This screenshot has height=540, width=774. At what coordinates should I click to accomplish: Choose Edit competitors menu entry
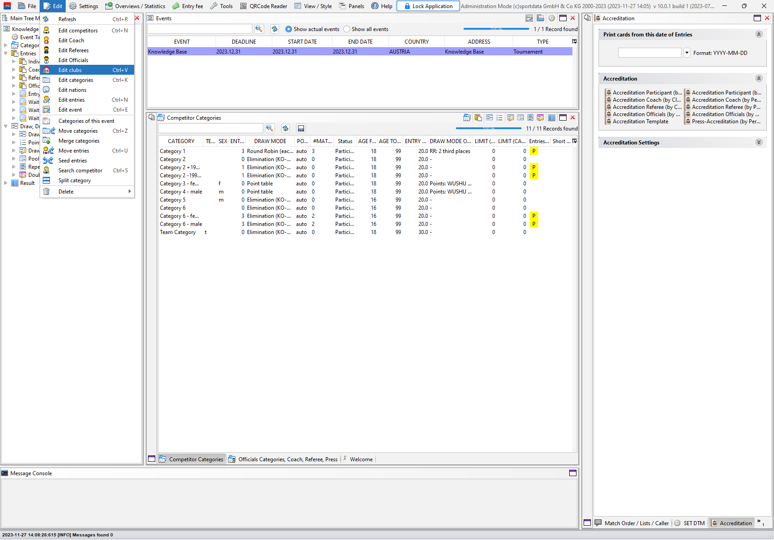[87, 31]
